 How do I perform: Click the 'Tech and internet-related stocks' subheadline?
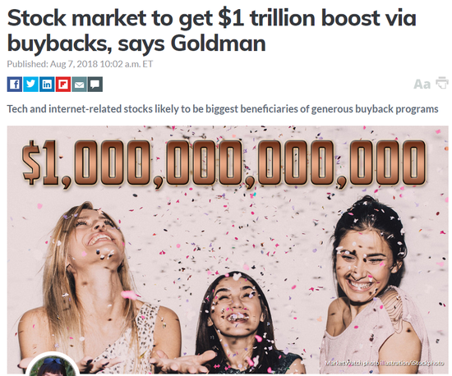point(223,109)
